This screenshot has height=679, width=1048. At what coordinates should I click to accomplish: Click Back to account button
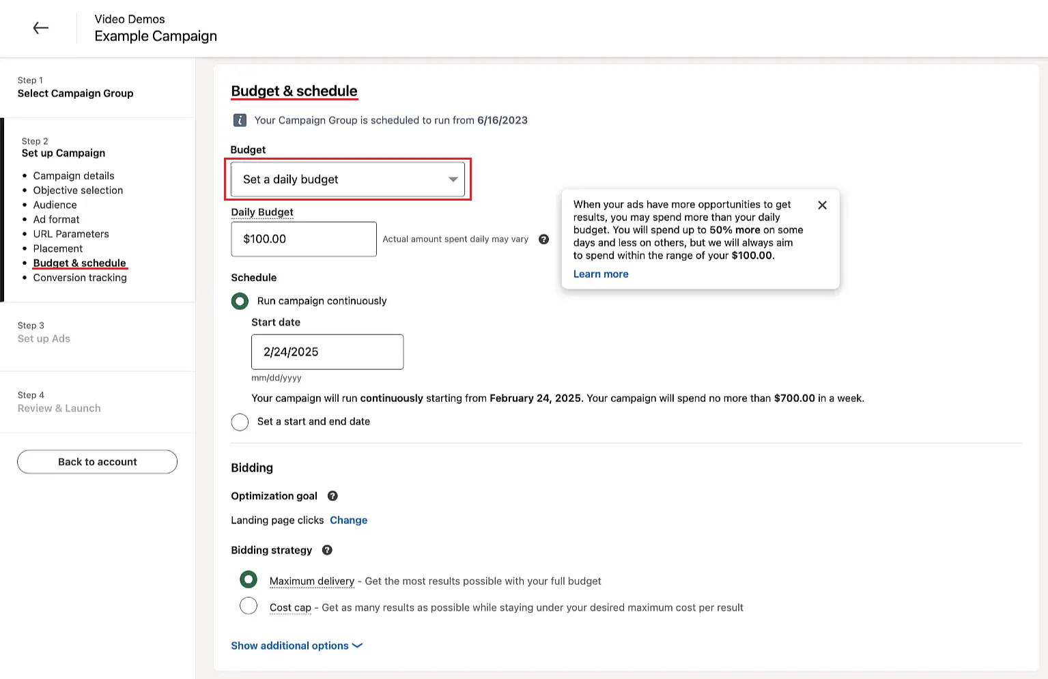tap(97, 462)
